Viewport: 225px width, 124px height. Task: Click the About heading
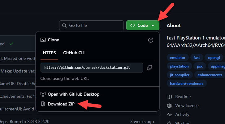click(174, 26)
